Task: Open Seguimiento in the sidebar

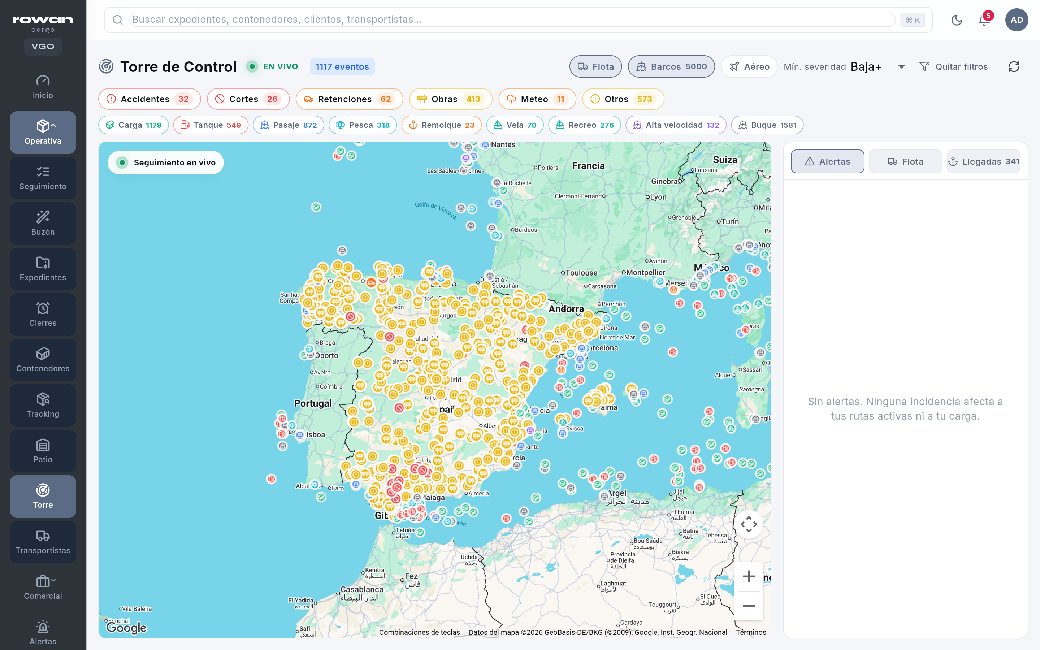Action: click(x=43, y=178)
